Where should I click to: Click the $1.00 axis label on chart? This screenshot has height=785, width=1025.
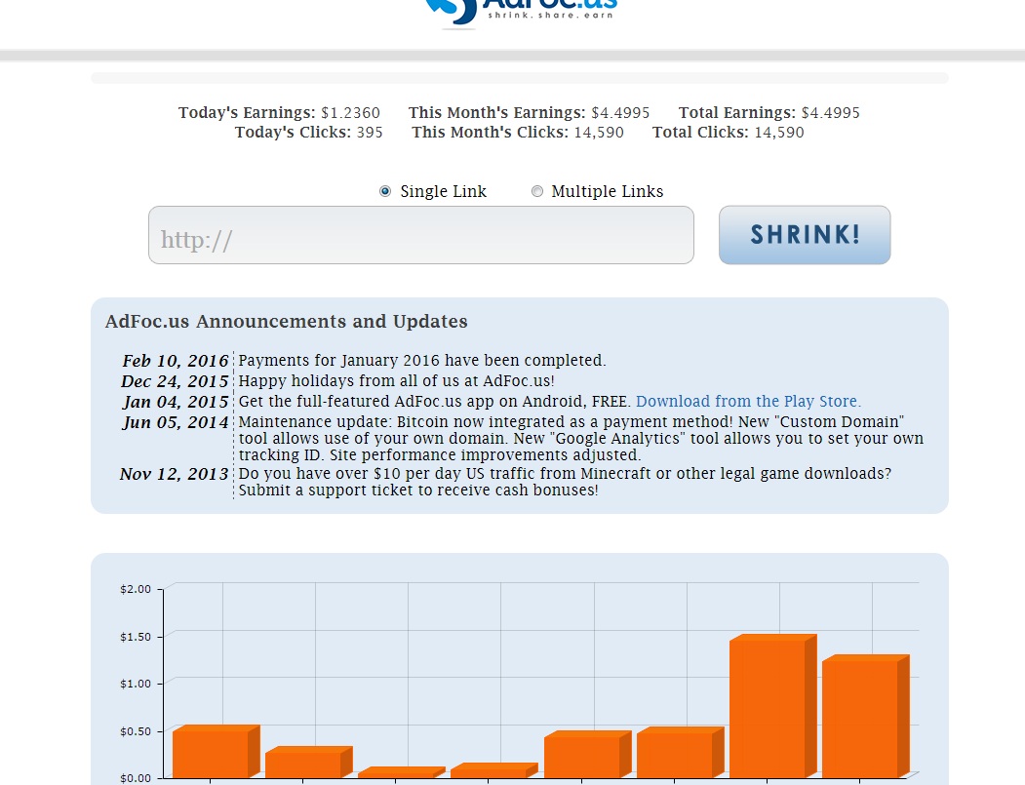coord(136,684)
